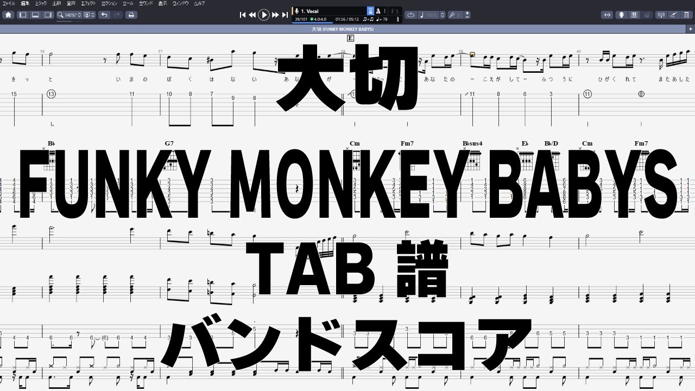
Task: Click the Undo arrow
Action: coord(104,15)
